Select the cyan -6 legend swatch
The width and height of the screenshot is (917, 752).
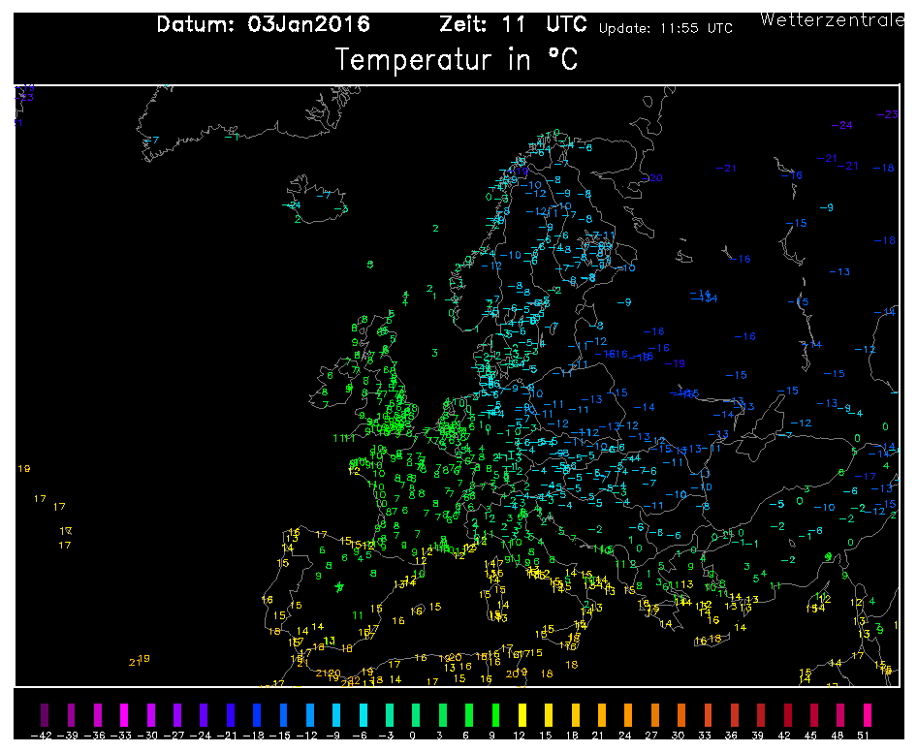[364, 714]
